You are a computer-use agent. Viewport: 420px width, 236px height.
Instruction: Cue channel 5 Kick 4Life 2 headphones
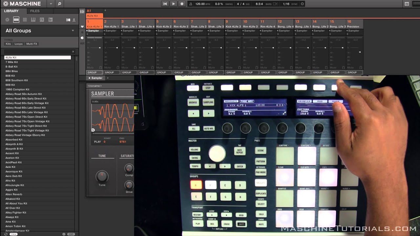(170, 68)
